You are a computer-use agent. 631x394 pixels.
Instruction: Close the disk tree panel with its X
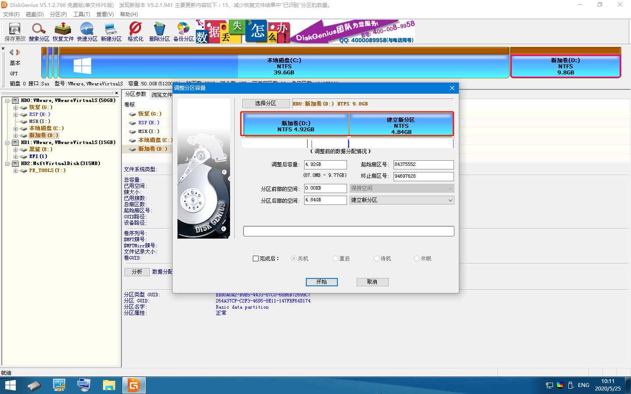(117, 93)
